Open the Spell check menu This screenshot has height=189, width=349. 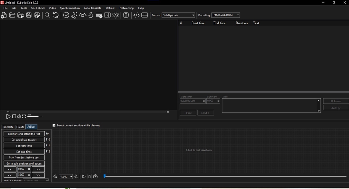point(38,8)
